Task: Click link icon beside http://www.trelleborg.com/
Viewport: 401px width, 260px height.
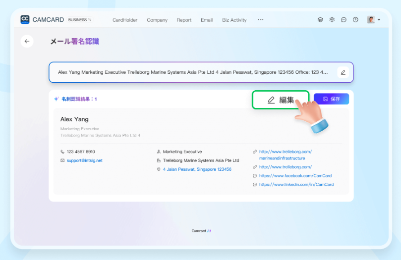Action: point(255,167)
